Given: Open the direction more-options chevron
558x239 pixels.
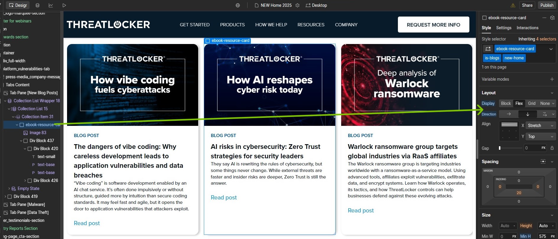Looking at the screenshot, I should pyautogui.click(x=553, y=114).
